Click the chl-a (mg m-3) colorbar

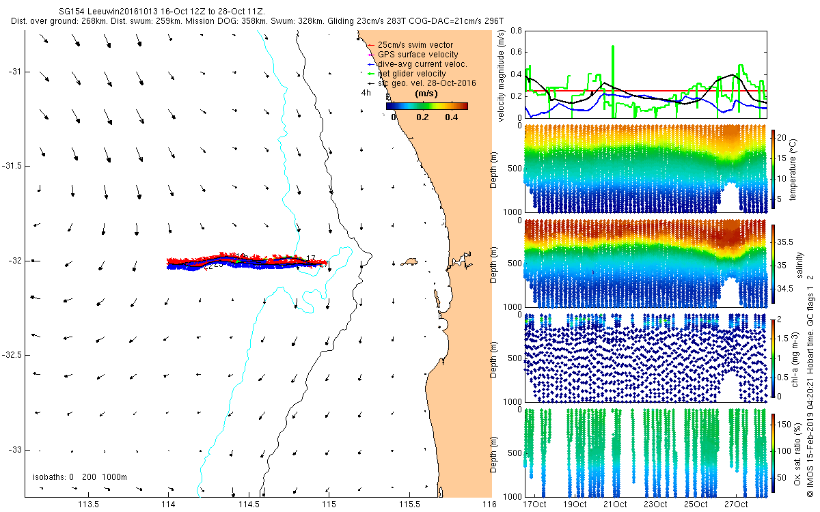[774, 358]
